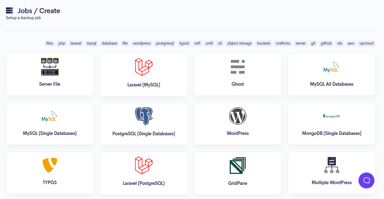Screen dimensions: 384x199
Task: Filter by the 'rds' tag
Action: click(339, 43)
